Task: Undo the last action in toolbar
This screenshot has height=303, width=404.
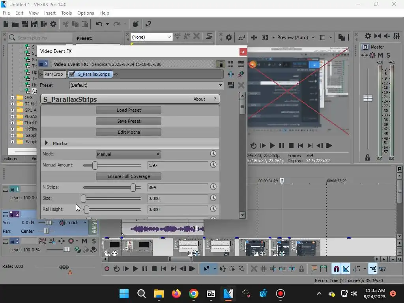Action: tap(99, 24)
